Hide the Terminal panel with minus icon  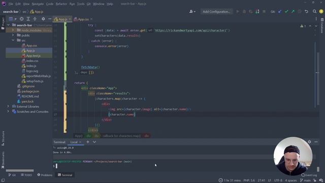[316, 142]
